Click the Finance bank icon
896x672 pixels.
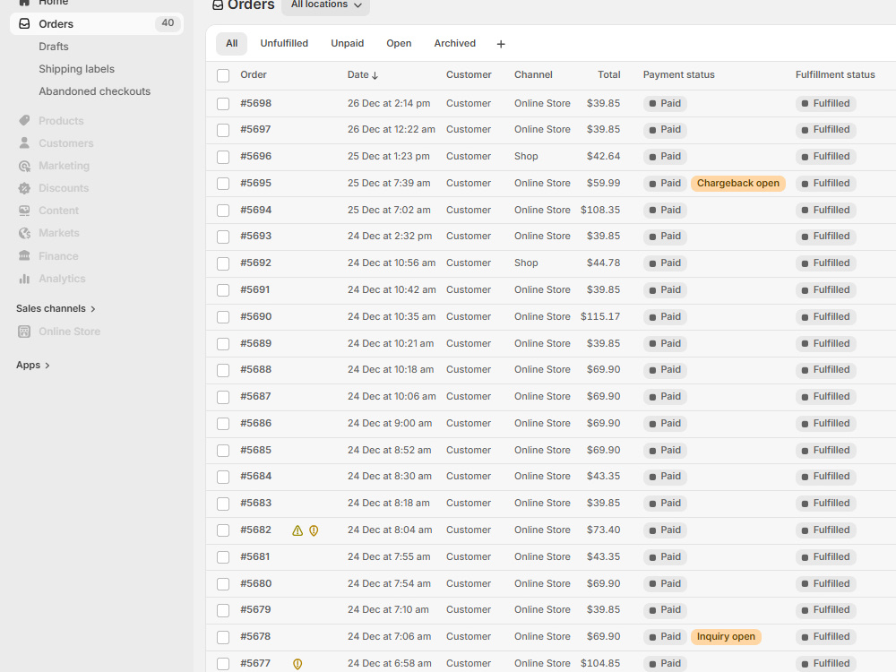(24, 256)
